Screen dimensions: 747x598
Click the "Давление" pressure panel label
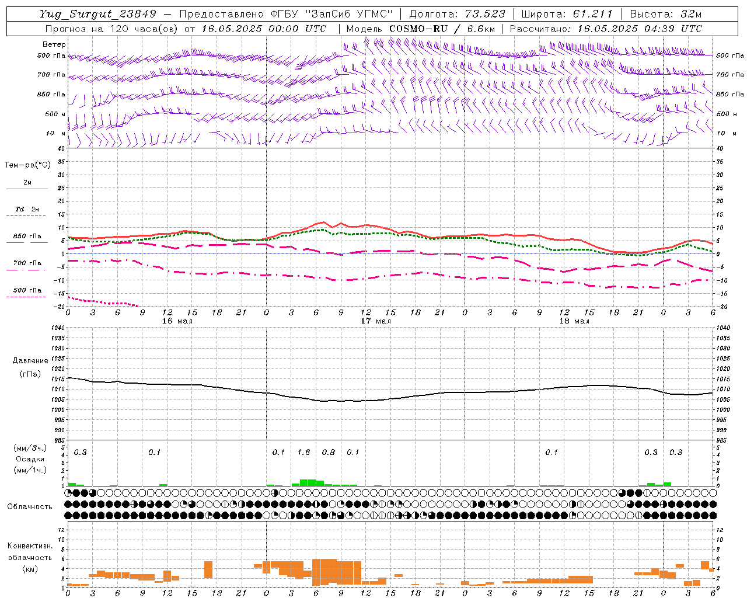coord(30,361)
